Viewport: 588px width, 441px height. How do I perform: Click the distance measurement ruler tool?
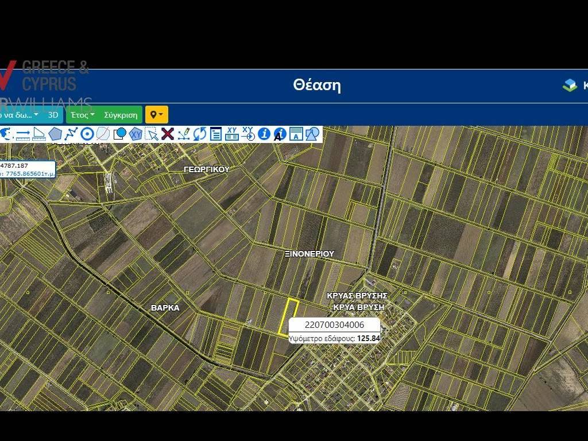click(23, 134)
